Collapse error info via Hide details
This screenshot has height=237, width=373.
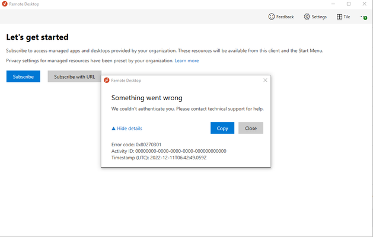127,129
